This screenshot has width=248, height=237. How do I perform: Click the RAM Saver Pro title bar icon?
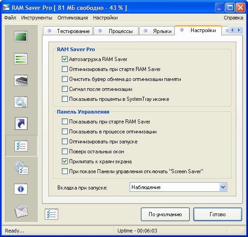click(x=6, y=7)
